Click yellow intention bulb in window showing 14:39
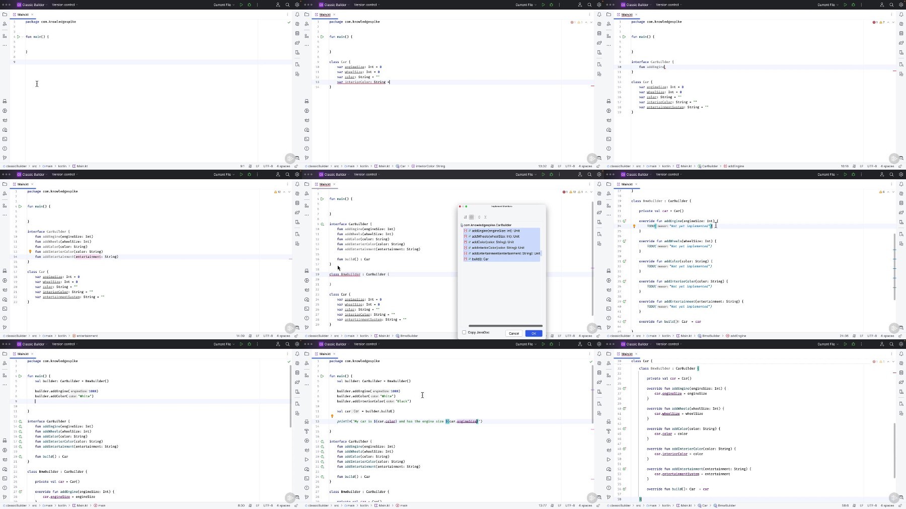The height and width of the screenshot is (509, 906). click(x=30, y=251)
